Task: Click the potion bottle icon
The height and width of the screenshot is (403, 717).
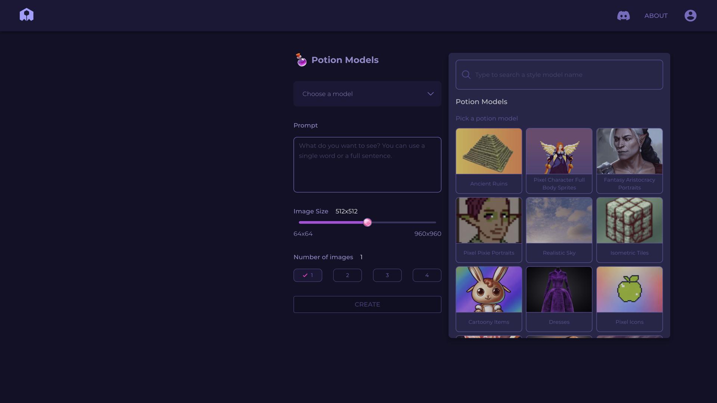Action: [x=301, y=60]
